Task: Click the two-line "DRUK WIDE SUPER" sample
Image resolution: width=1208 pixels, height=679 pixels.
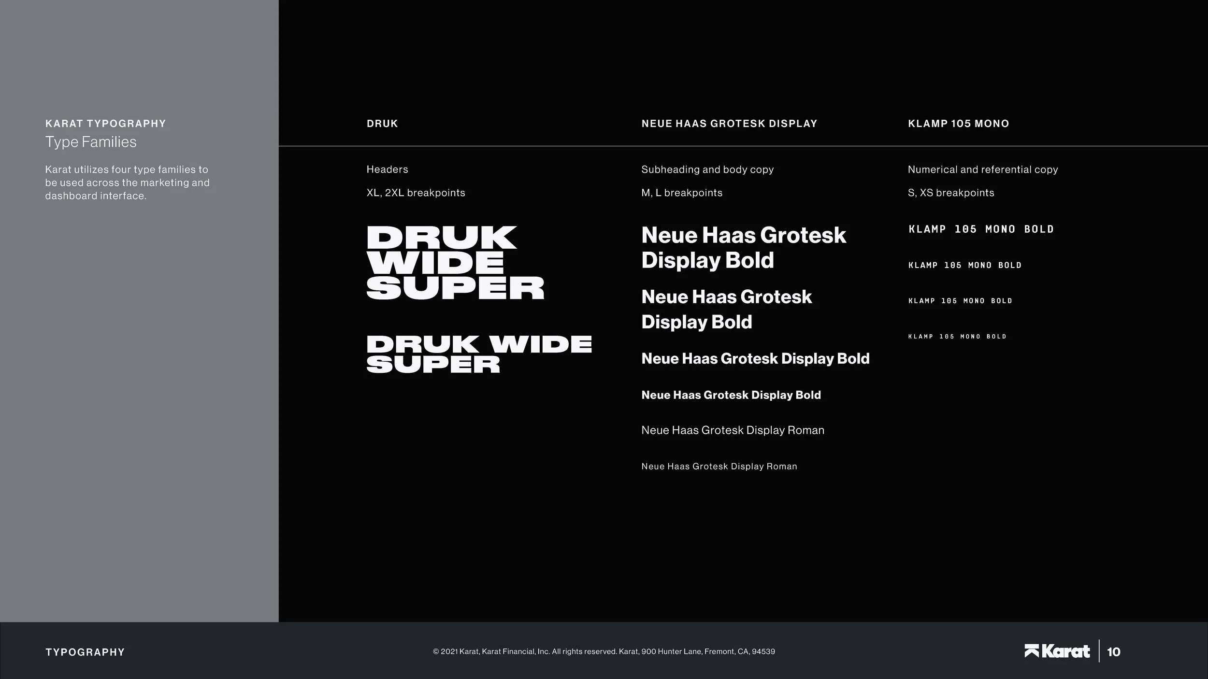Action: [x=479, y=354]
